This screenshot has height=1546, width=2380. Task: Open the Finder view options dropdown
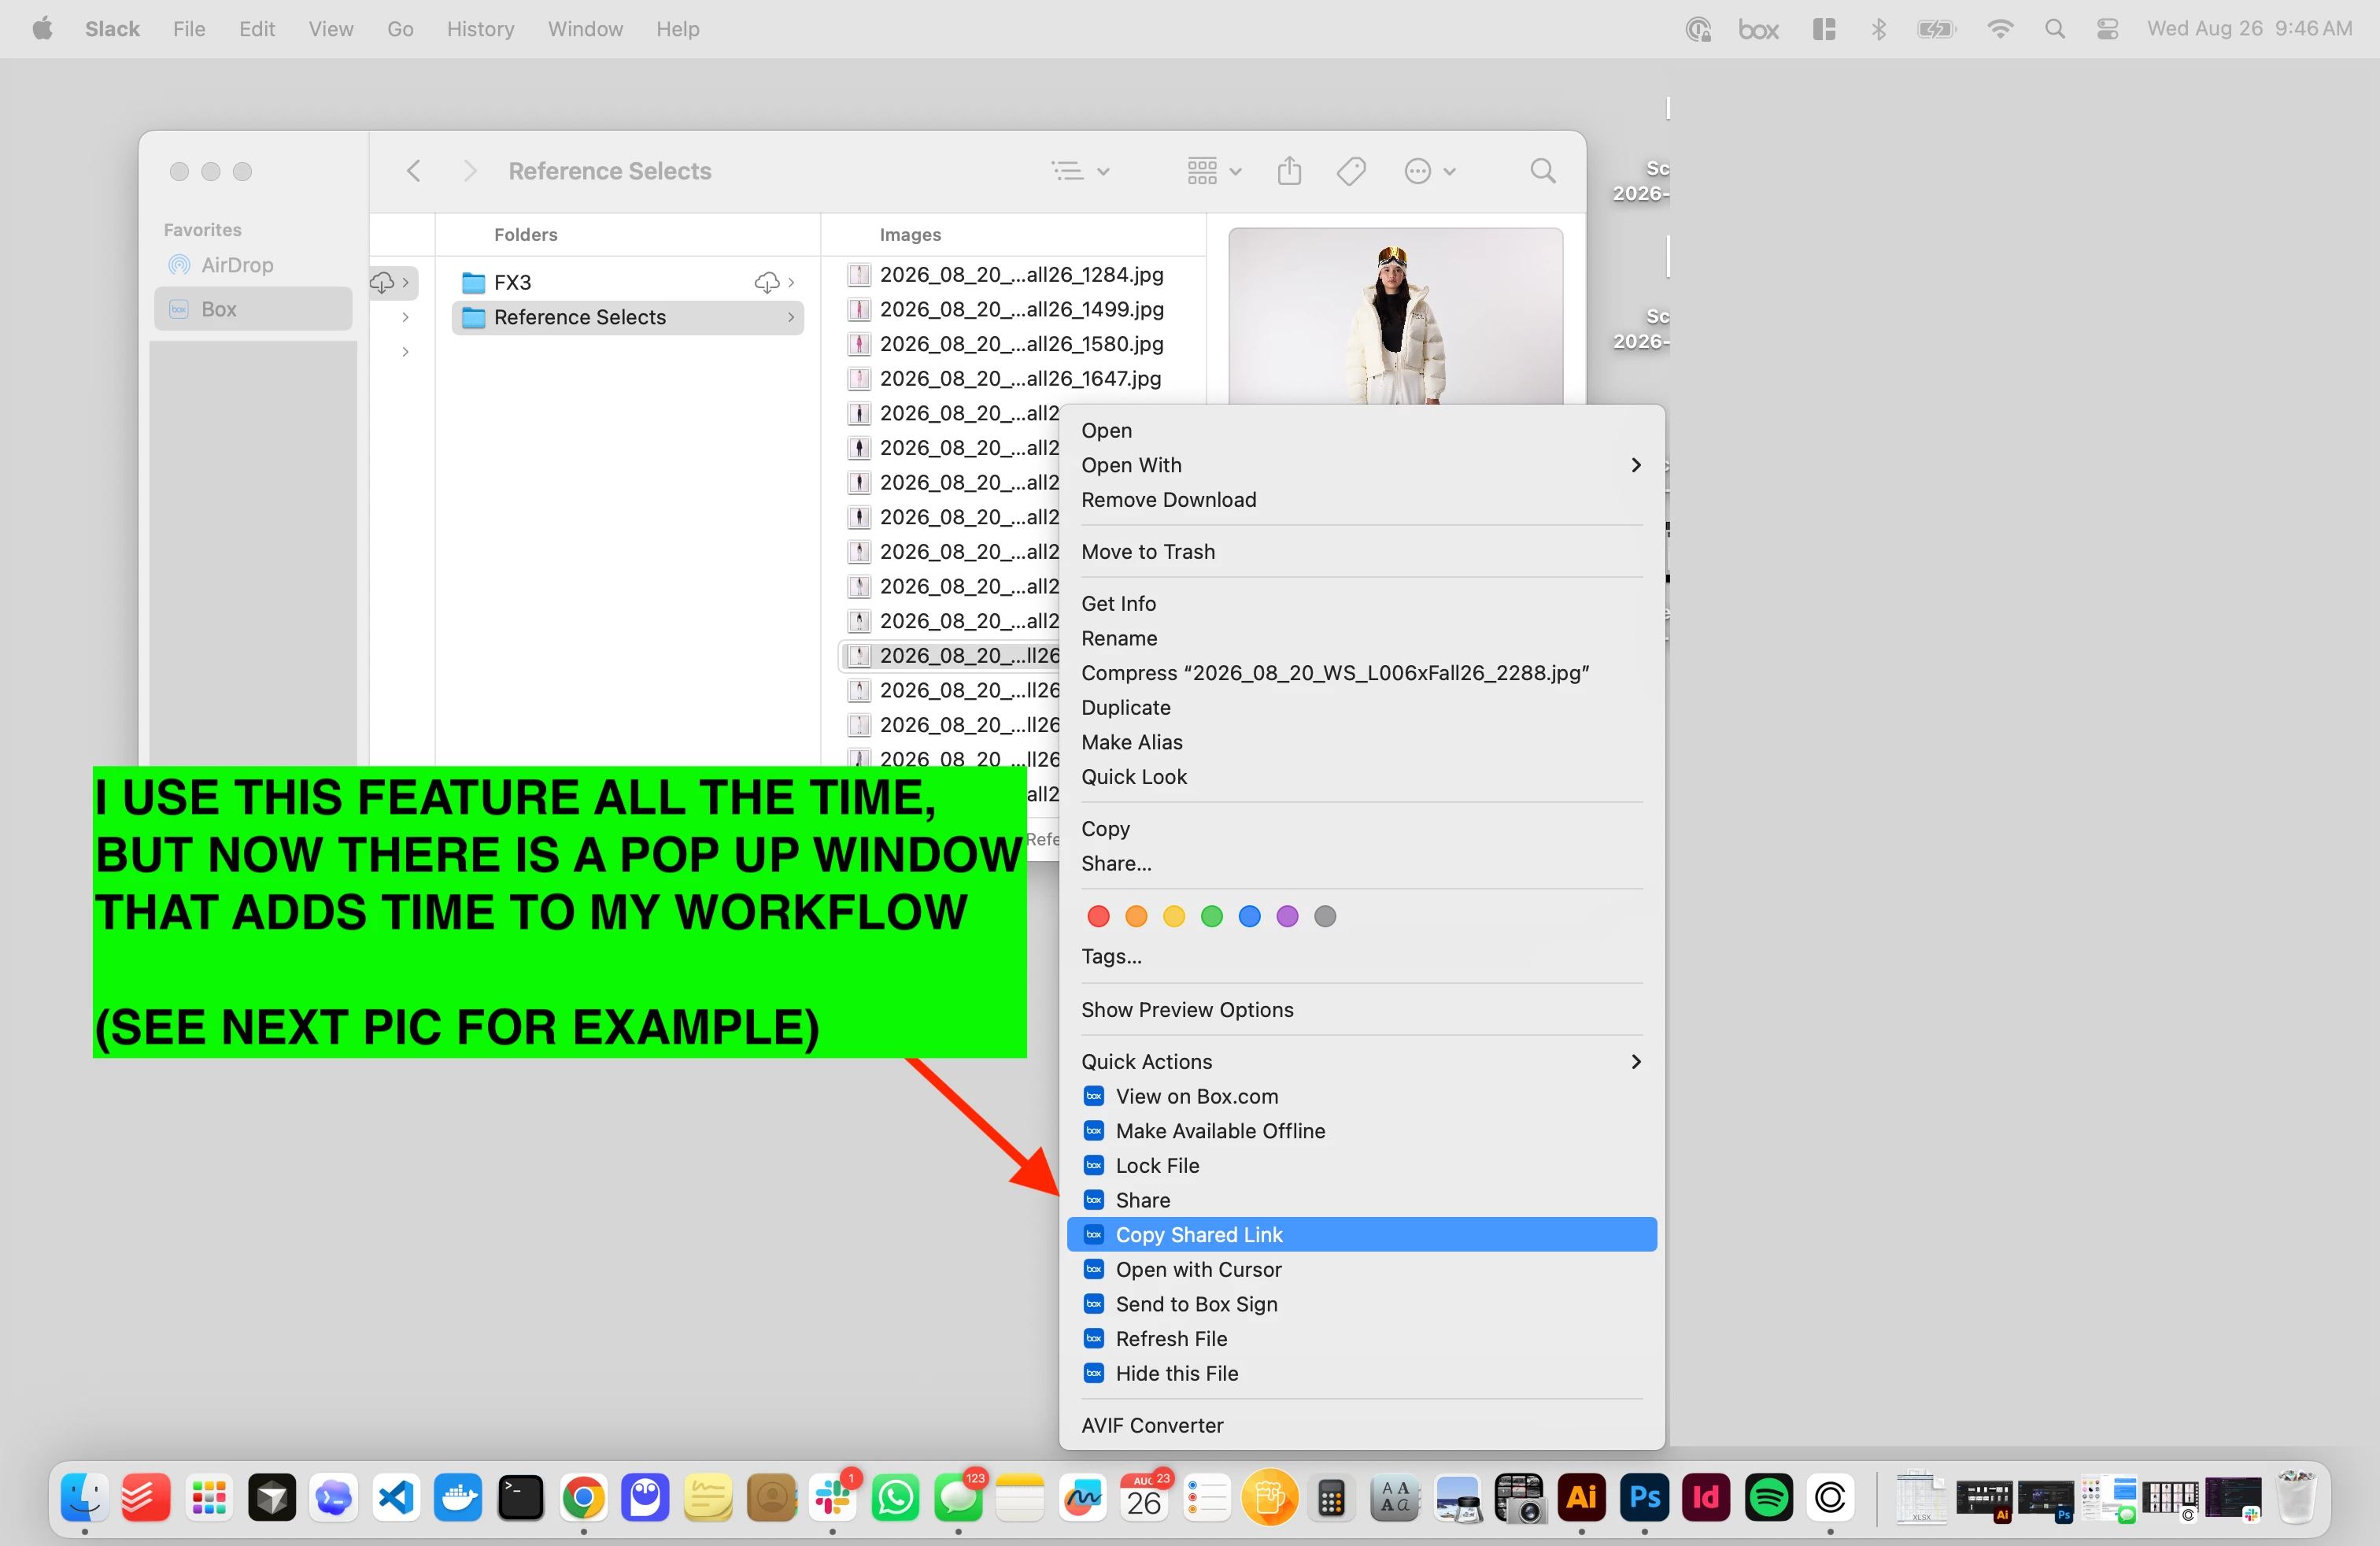tap(1081, 171)
